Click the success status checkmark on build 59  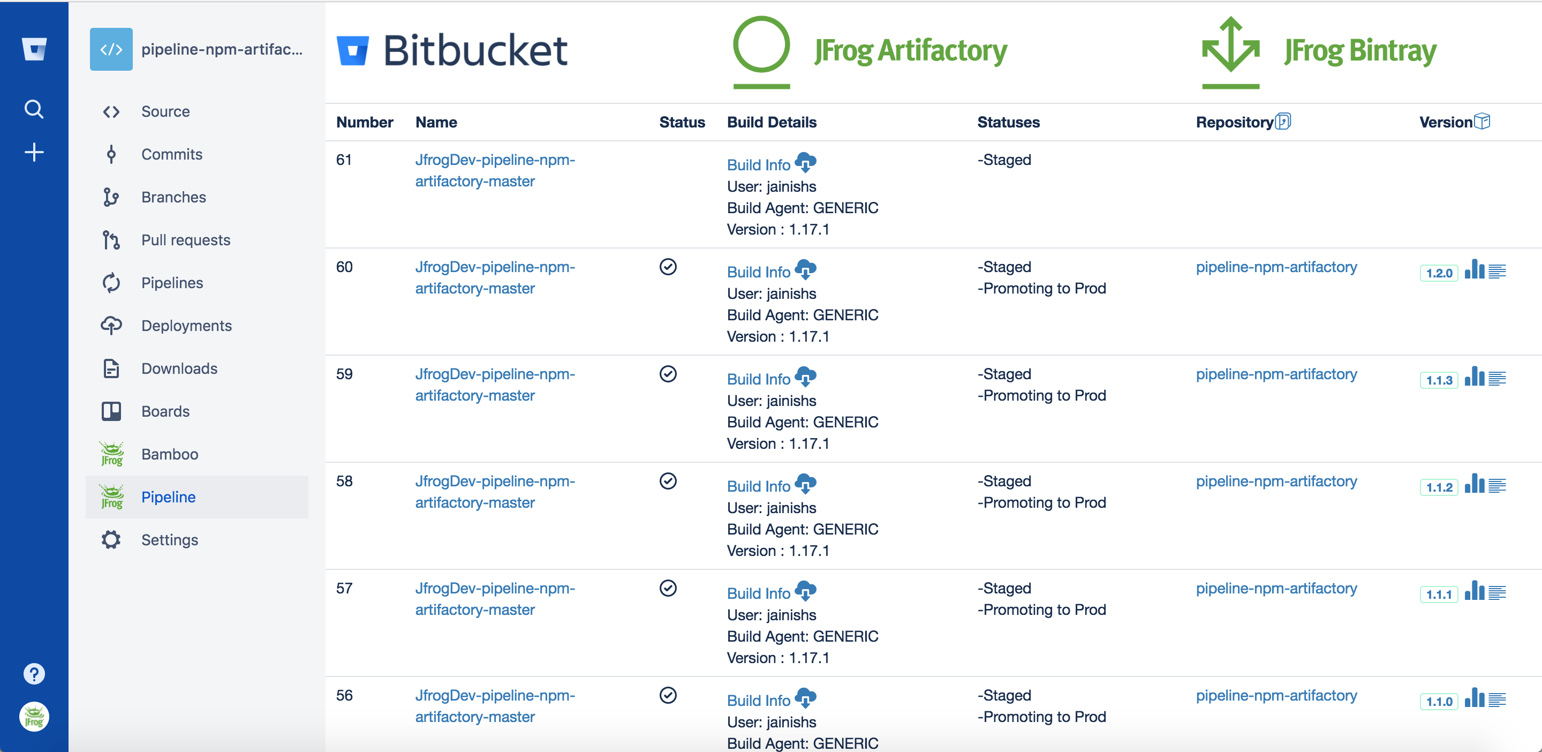(x=669, y=374)
